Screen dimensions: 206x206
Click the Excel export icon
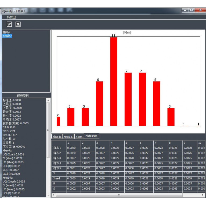(x=18, y=24)
